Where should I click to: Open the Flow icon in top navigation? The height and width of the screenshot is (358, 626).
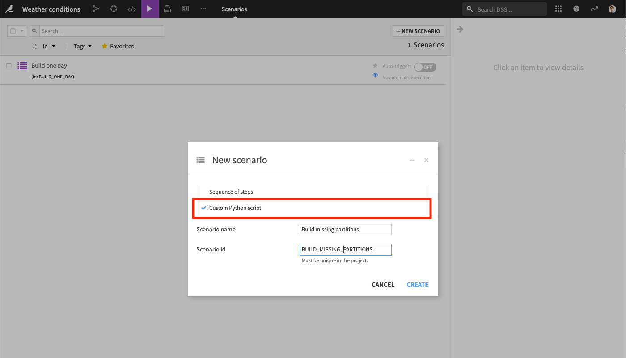(x=96, y=9)
